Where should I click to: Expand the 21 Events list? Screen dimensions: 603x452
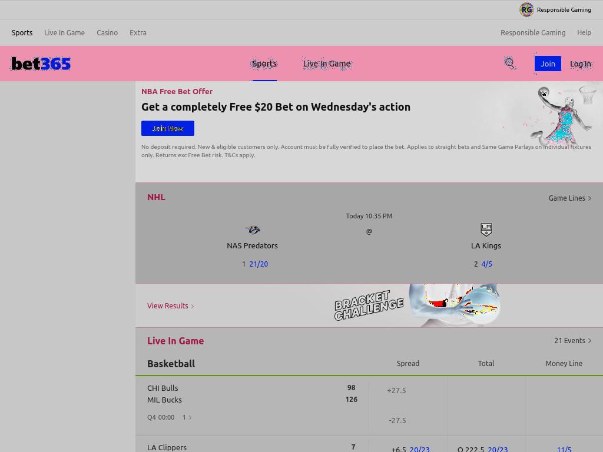572,341
